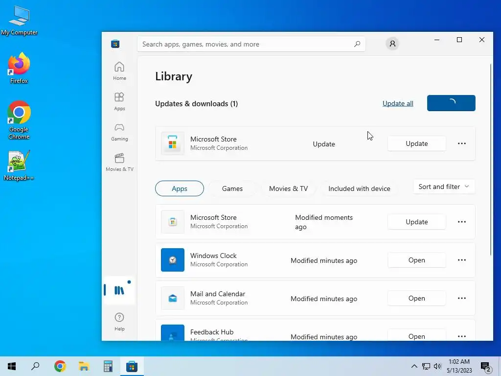Viewport: 501px width, 376px height.
Task: Open File Explorer from taskbar
Action: tap(84, 366)
